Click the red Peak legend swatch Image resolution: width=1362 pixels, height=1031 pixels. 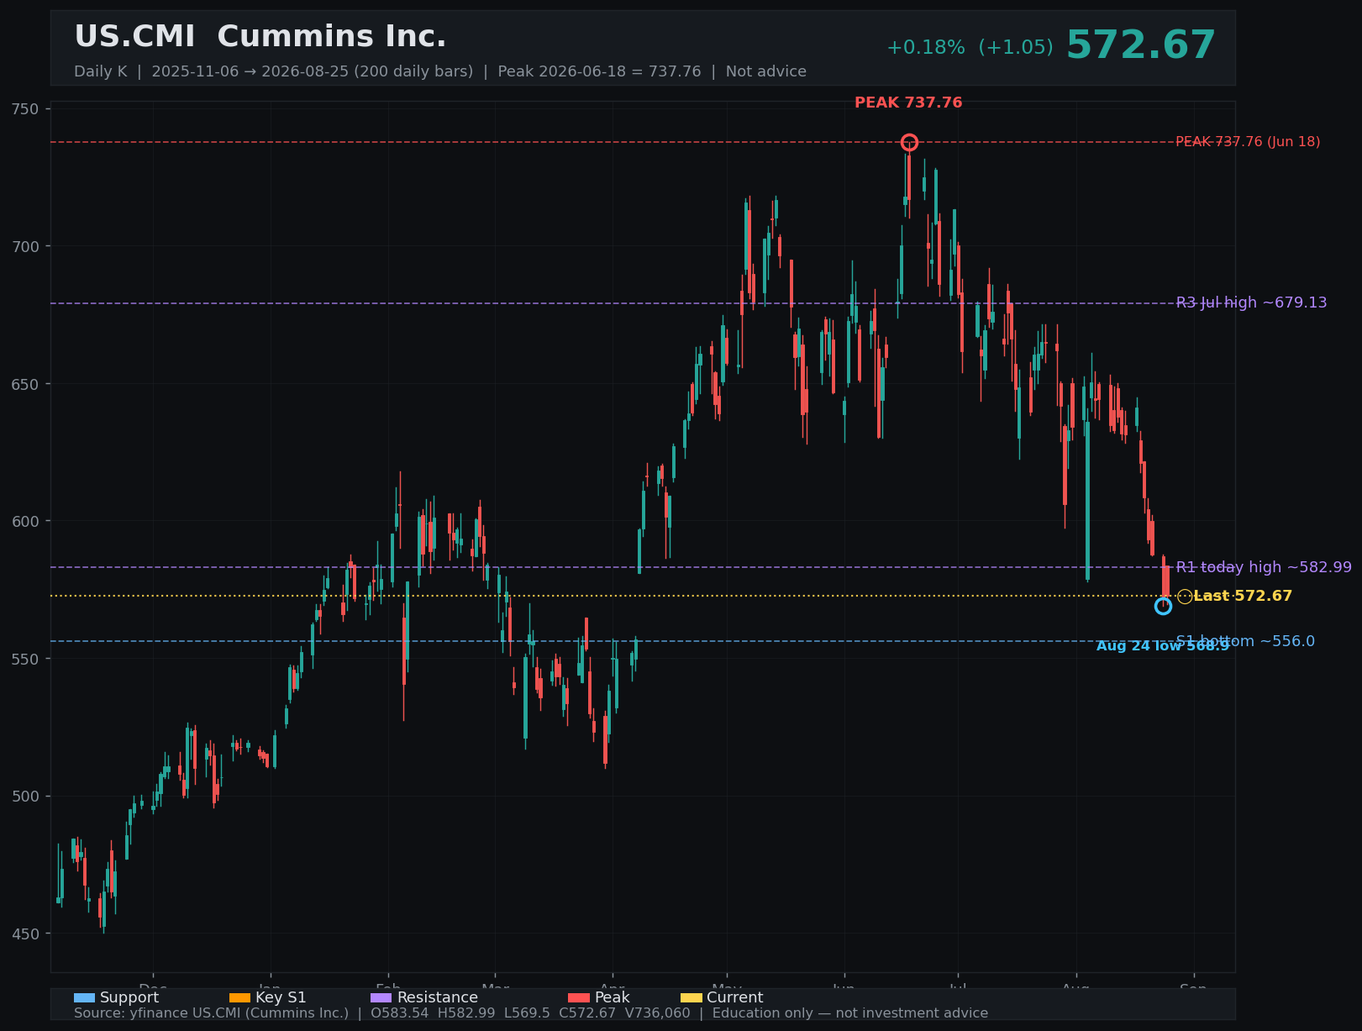pos(579,997)
